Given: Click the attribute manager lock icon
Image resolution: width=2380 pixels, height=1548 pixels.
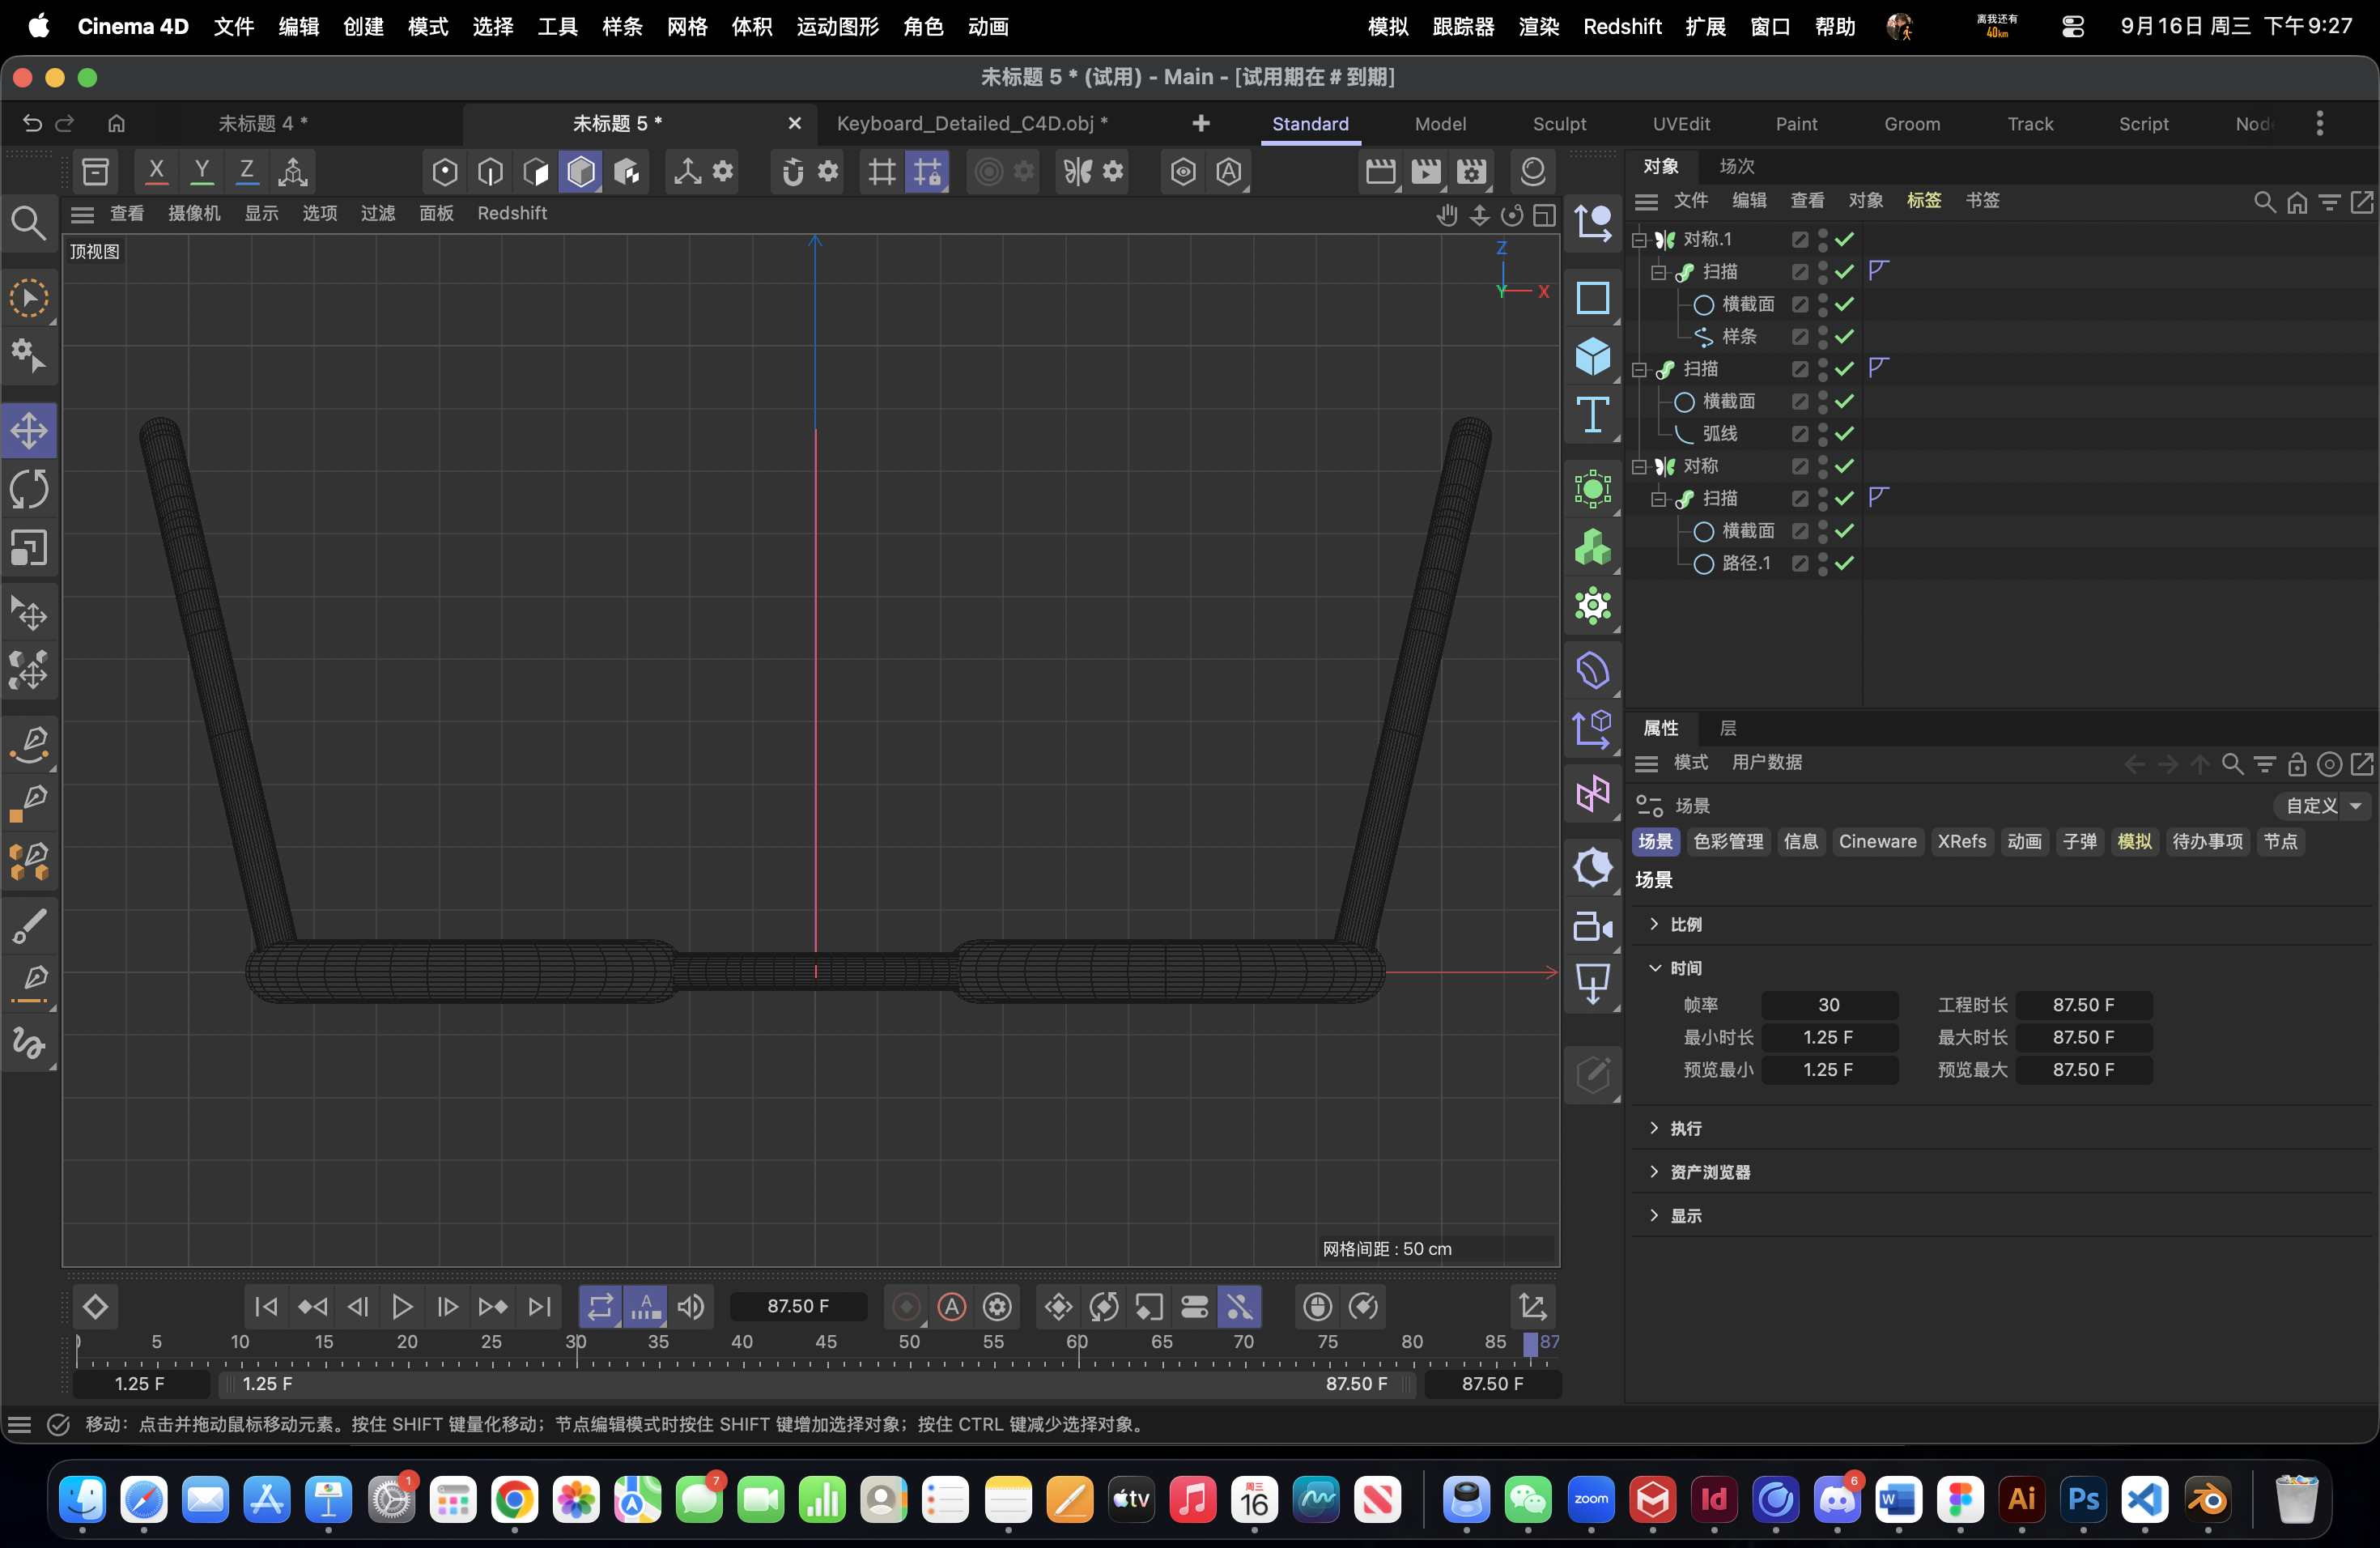Looking at the screenshot, I should [2297, 764].
